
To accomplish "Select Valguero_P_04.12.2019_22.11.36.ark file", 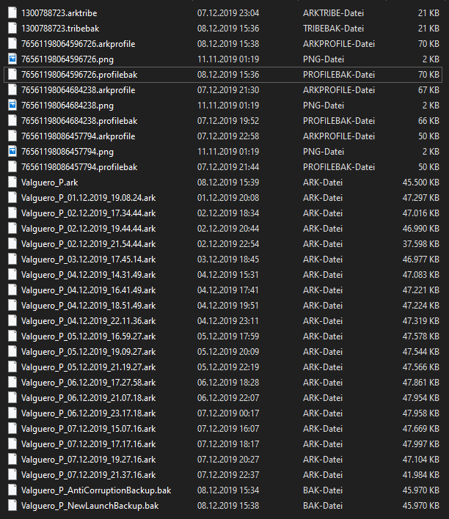I will (88, 320).
